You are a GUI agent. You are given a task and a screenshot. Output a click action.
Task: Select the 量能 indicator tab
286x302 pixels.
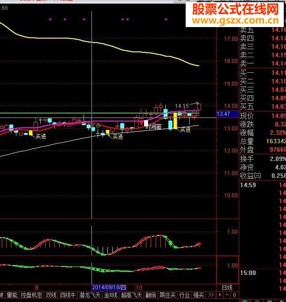click(12, 295)
